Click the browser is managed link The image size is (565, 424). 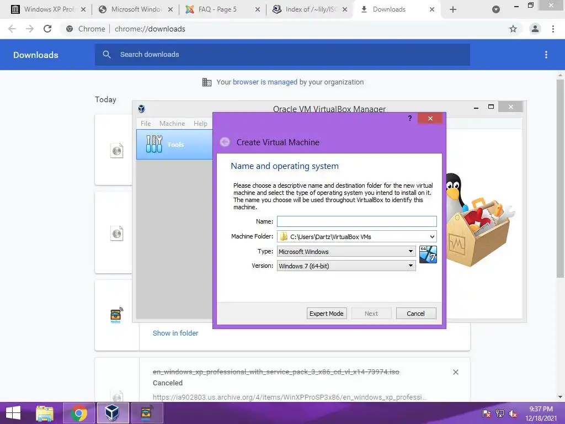[x=265, y=82]
